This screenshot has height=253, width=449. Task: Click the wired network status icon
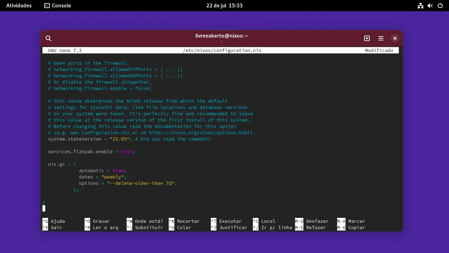pos(421,6)
